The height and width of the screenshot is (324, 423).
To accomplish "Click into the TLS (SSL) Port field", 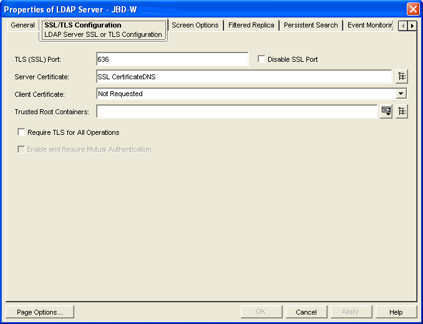I will point(172,59).
